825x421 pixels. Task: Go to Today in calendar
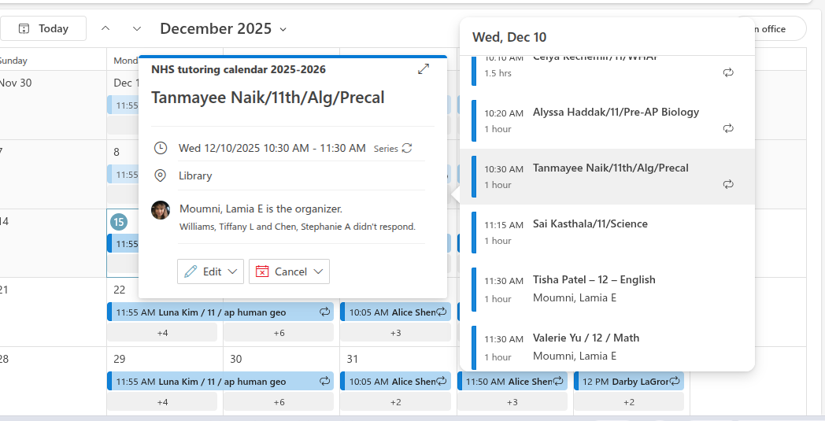click(44, 28)
